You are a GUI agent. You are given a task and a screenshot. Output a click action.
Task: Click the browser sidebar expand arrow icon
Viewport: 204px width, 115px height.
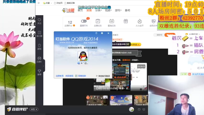(x=39, y=3)
